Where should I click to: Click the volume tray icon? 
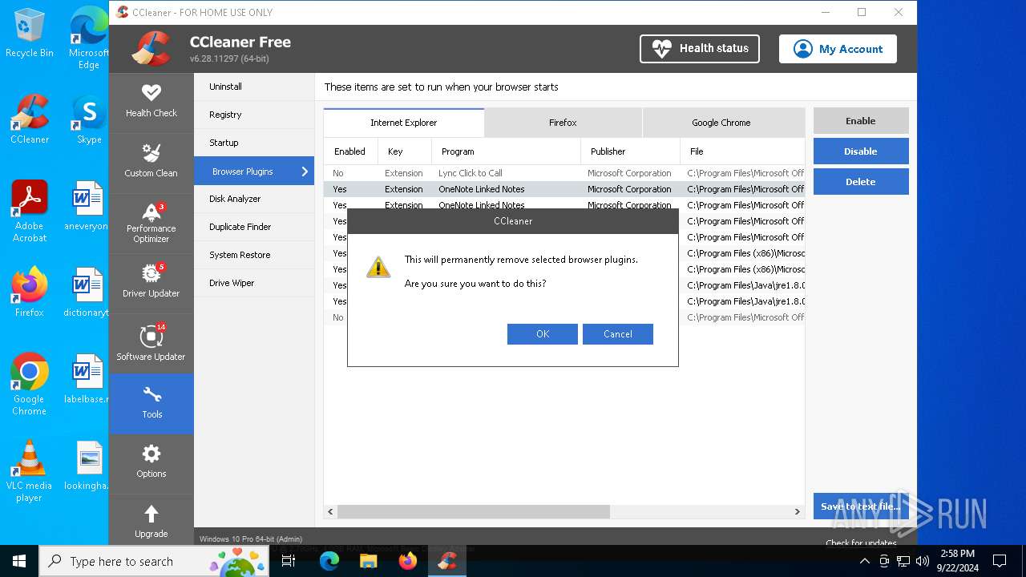(x=922, y=561)
